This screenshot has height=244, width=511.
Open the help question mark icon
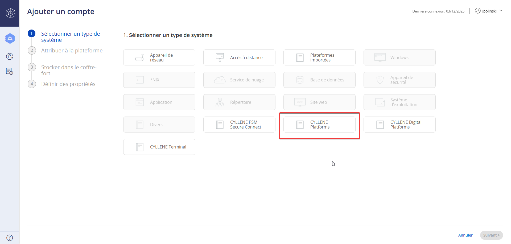click(10, 238)
